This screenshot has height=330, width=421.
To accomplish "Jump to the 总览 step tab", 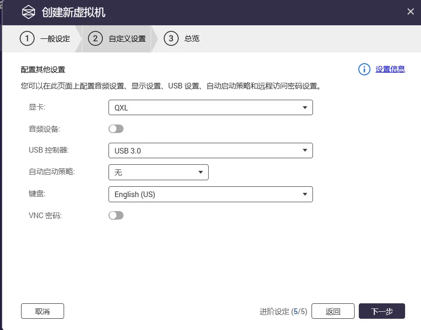I will coord(192,38).
